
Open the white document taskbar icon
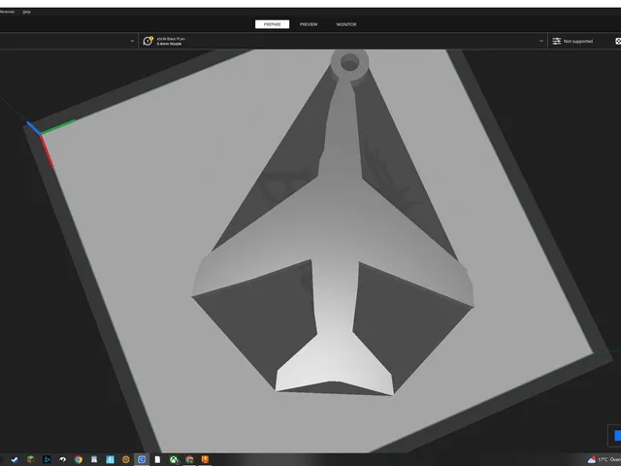point(157,459)
